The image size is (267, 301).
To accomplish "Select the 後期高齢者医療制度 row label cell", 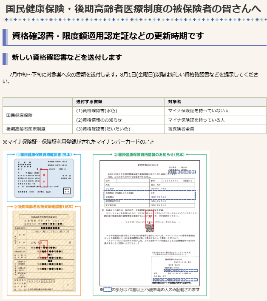I will click(37, 129).
